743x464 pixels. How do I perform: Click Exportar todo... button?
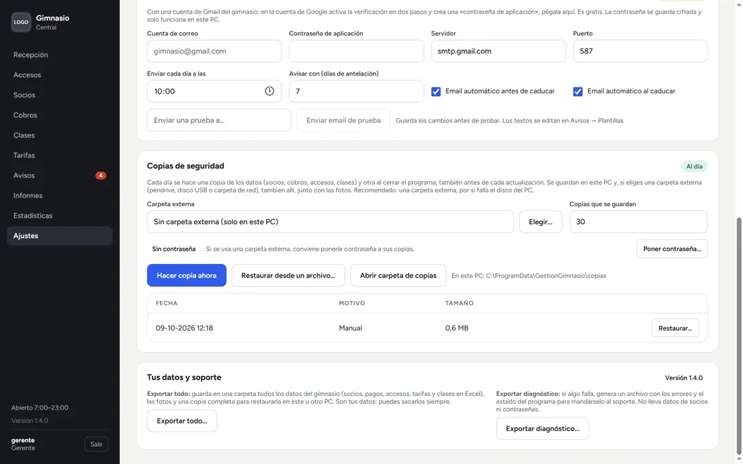(182, 421)
